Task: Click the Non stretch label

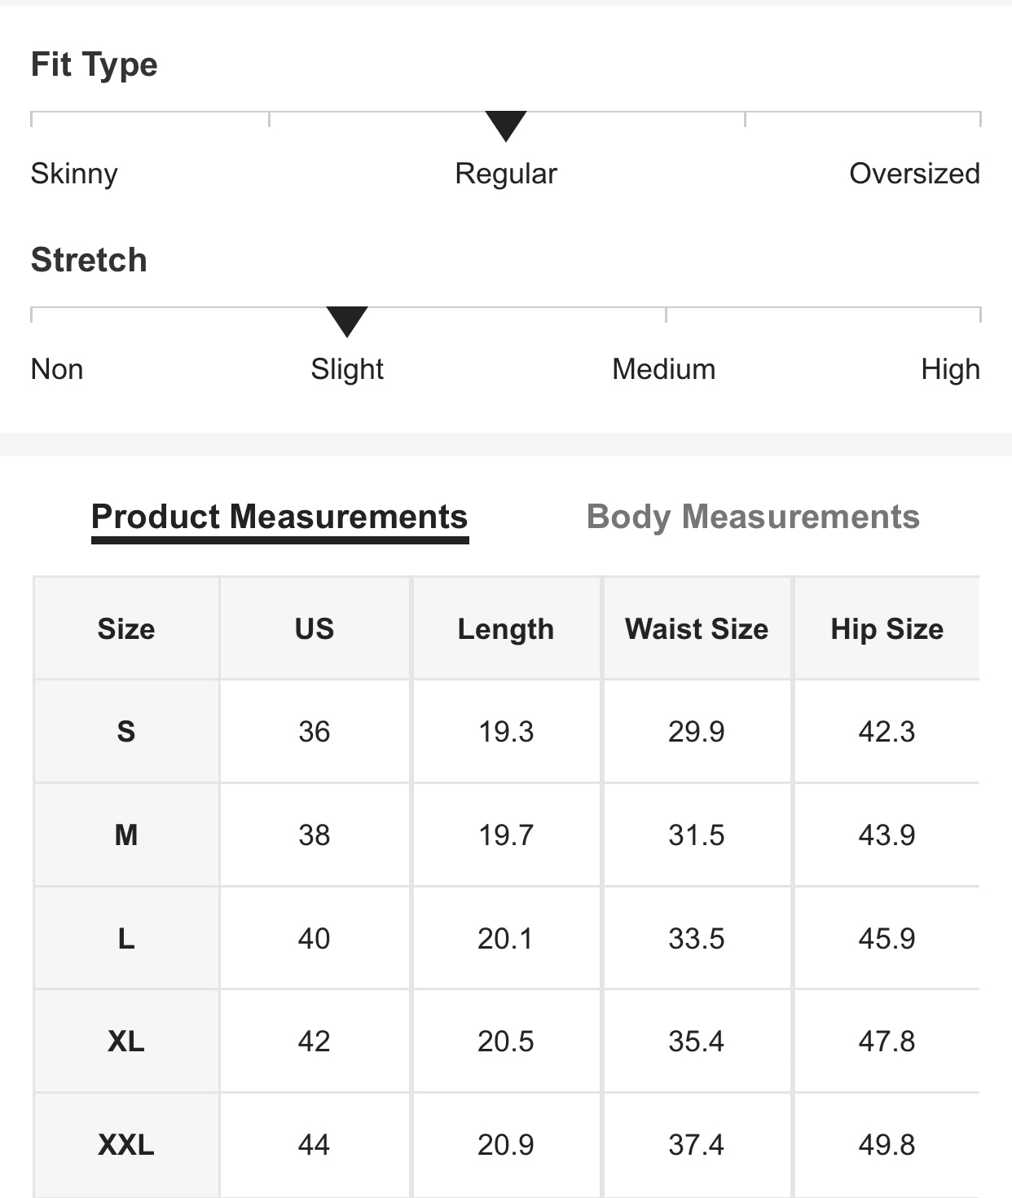Action: [x=57, y=369]
